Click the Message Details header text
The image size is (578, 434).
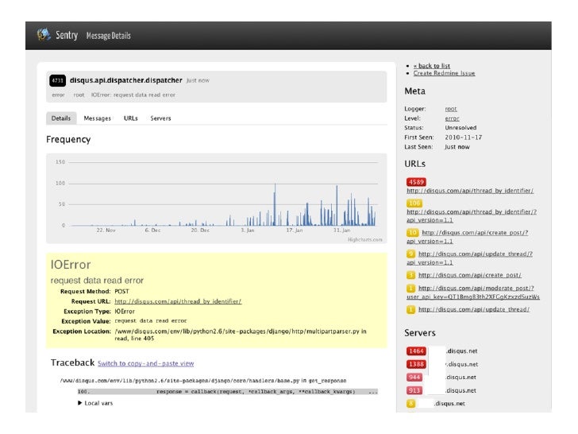point(108,36)
